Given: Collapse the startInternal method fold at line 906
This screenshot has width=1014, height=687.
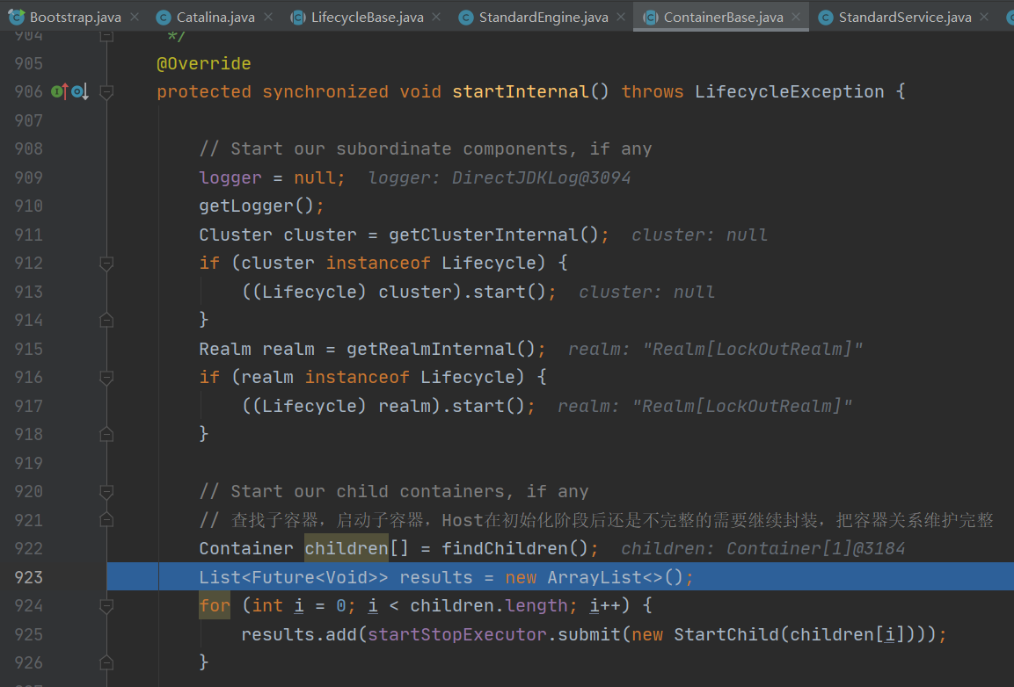Looking at the screenshot, I should (x=106, y=91).
